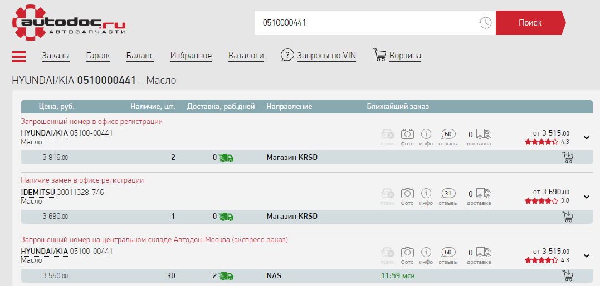This screenshot has width=600, height=286.
Task: Expand offers for IDEMITSU 30011328-746
Action: 587,197
